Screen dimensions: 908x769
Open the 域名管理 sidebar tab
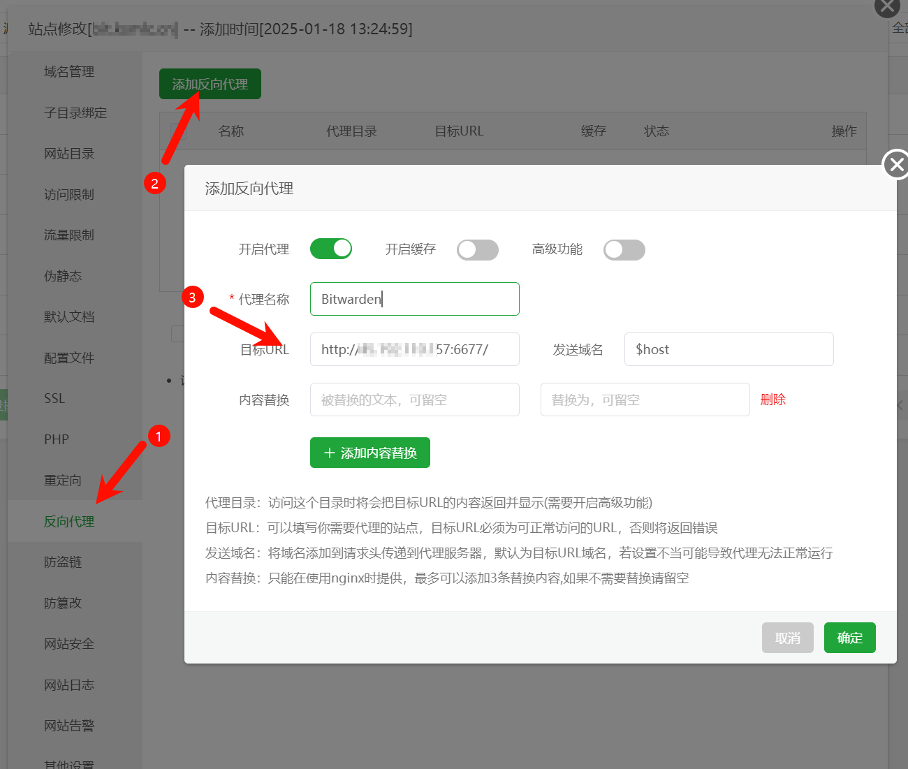point(69,72)
